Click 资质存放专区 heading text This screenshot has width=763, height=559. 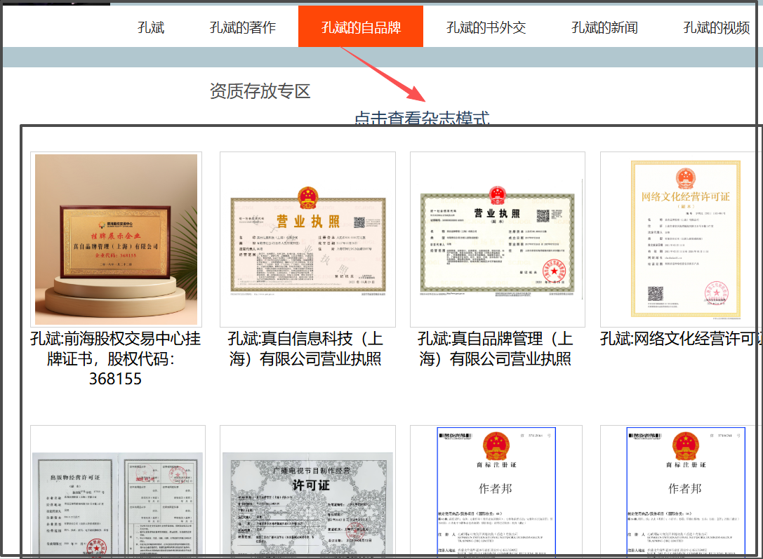[x=260, y=91]
